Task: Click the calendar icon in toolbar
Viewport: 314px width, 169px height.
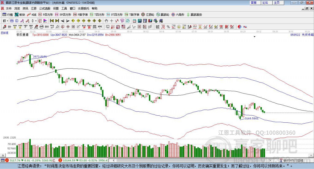Action: pyautogui.click(x=134, y=21)
